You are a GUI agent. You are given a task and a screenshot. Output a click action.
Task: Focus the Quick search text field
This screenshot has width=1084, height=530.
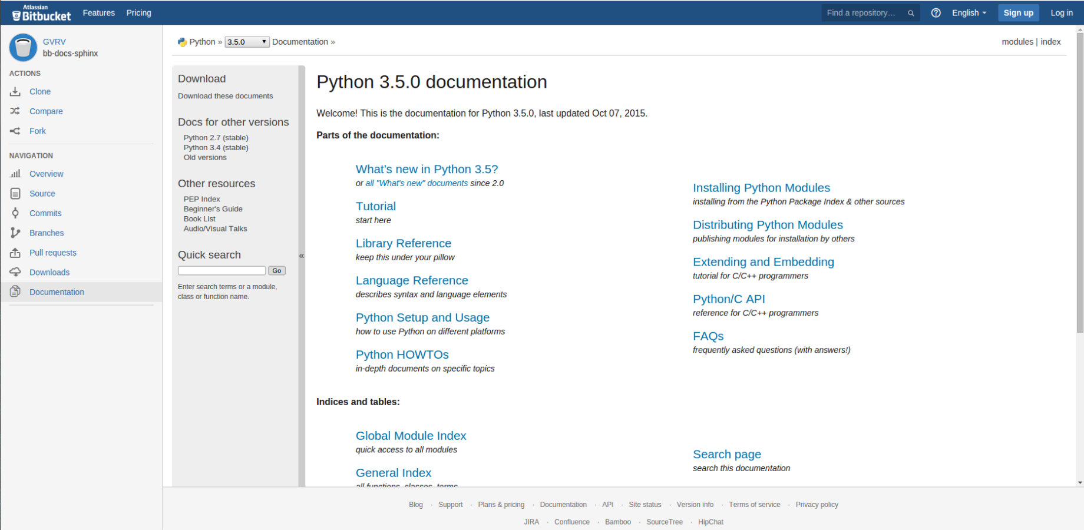click(222, 271)
